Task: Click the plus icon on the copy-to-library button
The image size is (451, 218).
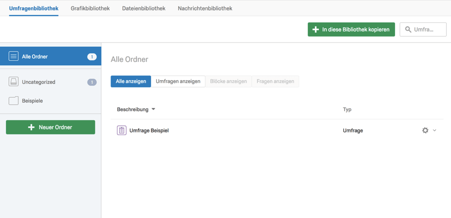Action: pos(315,29)
